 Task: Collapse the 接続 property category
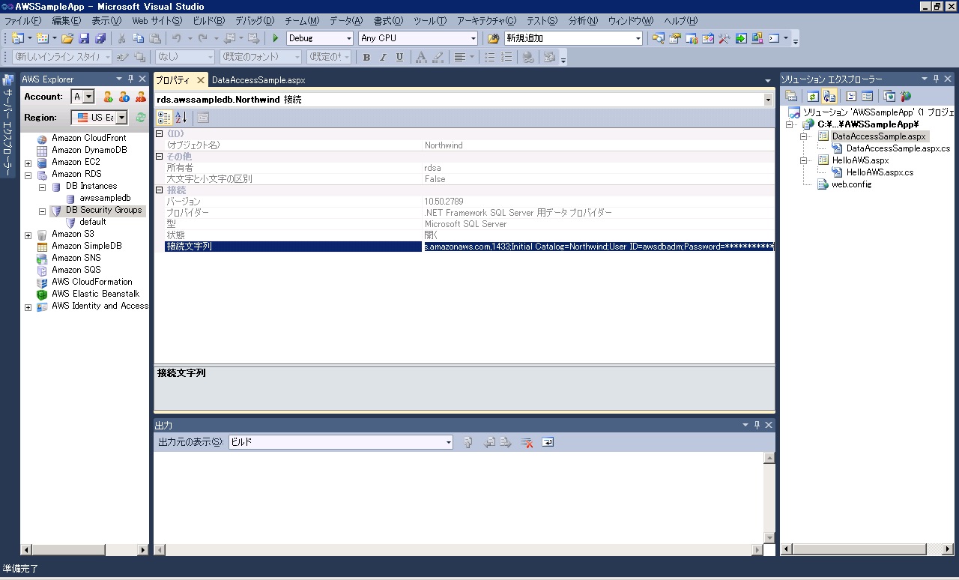159,190
